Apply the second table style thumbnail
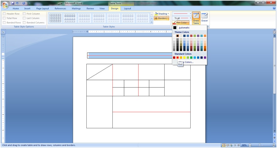277x148 pixels. pos(70,18)
